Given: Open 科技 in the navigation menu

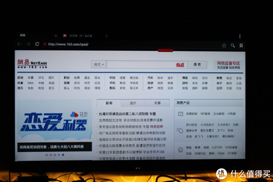Looking at the screenshot, I should [x=112, y=78].
